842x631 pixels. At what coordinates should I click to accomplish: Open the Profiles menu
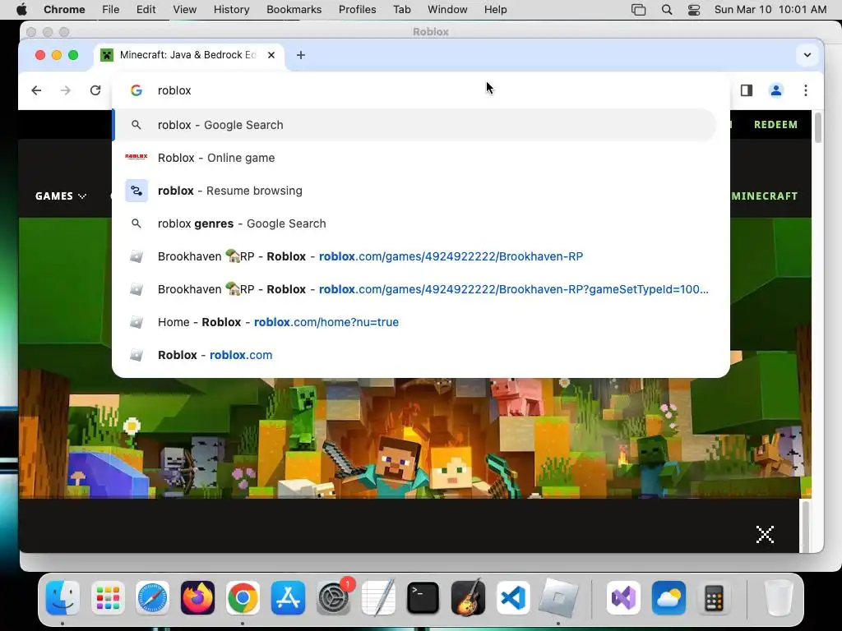point(357,10)
